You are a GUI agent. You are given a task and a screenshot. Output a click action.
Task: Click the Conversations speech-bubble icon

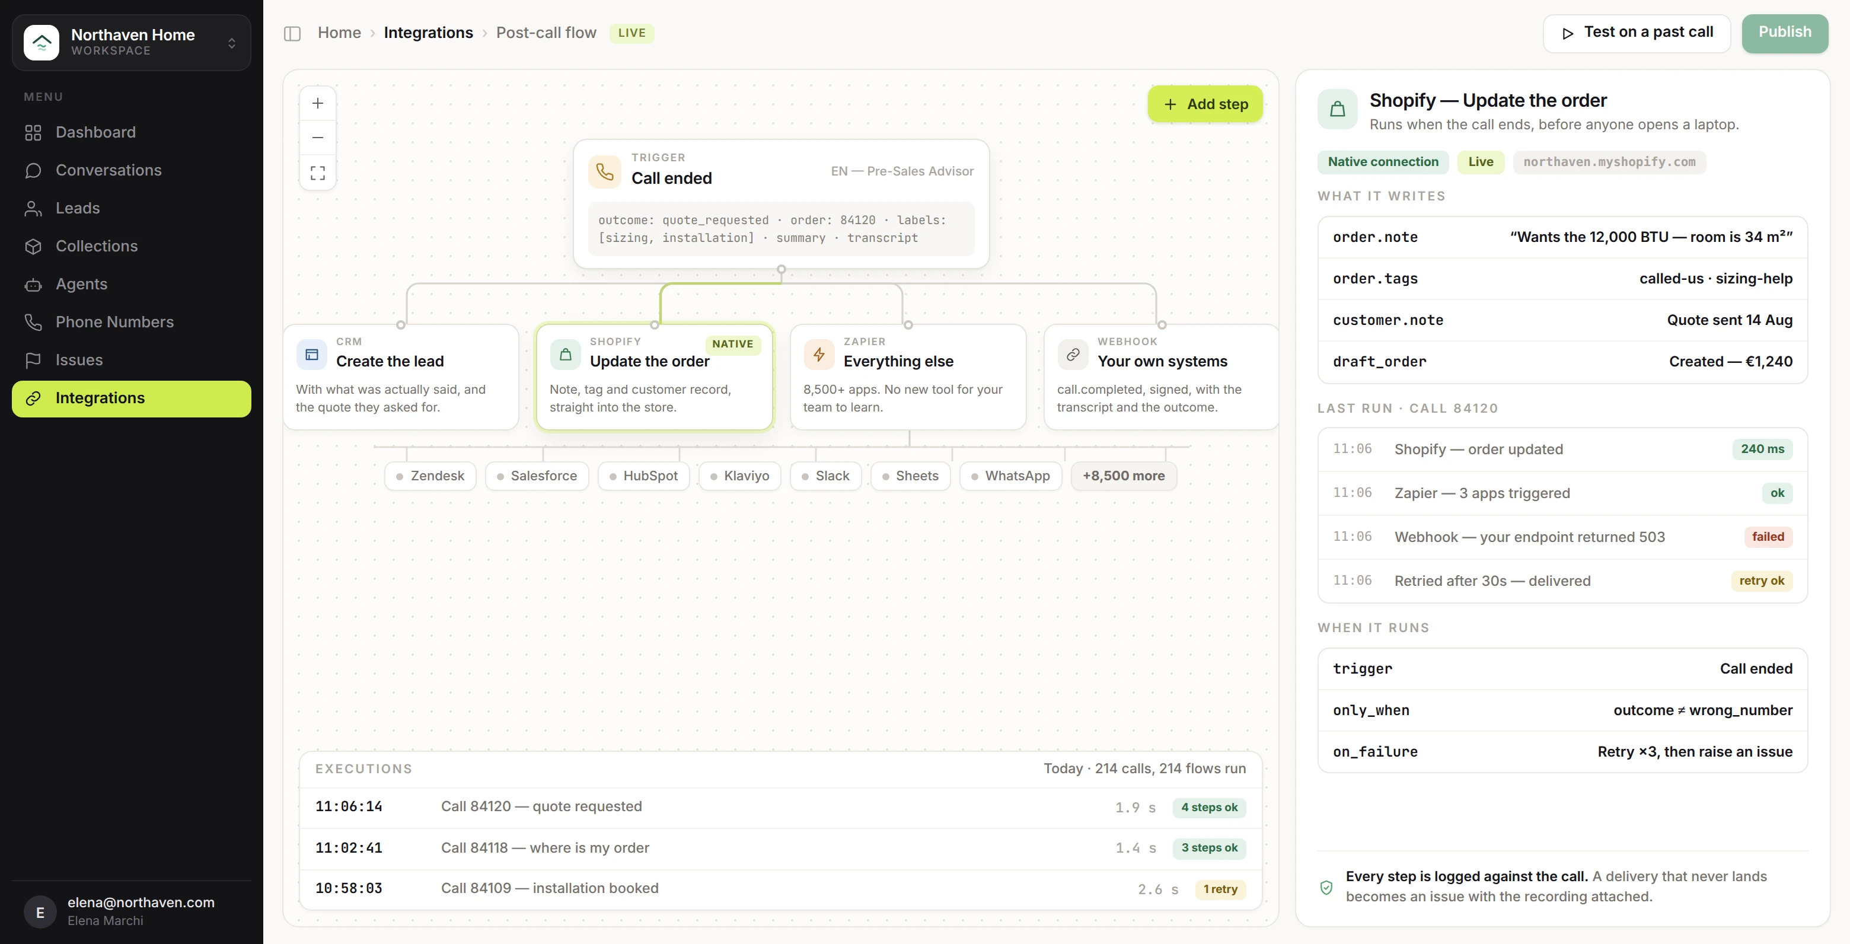click(33, 171)
